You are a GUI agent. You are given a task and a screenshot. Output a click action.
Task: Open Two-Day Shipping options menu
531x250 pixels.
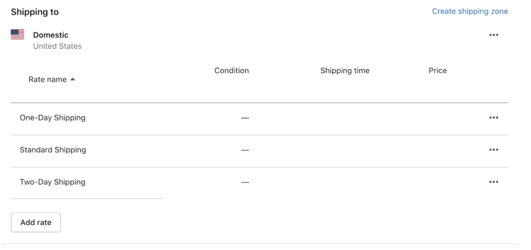494,181
